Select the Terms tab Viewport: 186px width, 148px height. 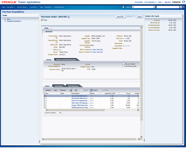tap(49, 60)
